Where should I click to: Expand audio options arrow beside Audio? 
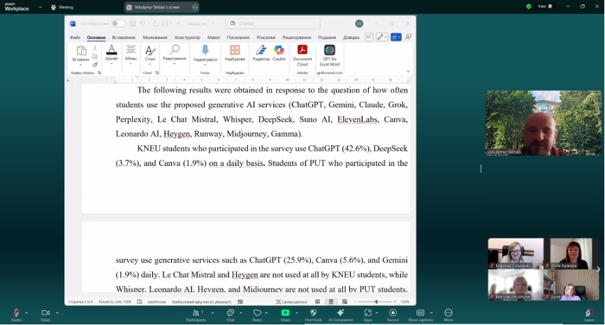(x=27, y=312)
